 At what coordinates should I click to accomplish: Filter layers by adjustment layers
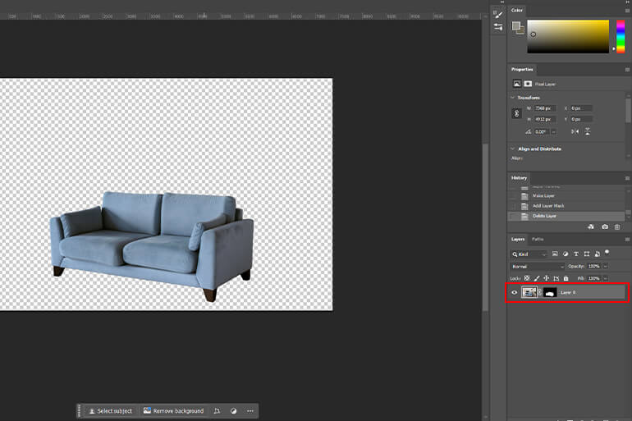tap(566, 254)
